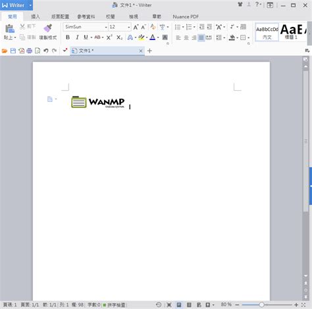Click the increase indent icon
Image resolution: width=312 pixels, height=309 pixels.
click(209, 27)
